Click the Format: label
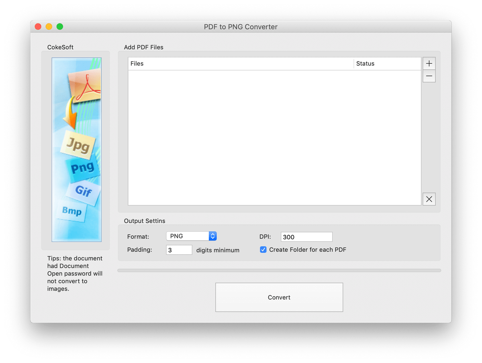This screenshot has width=482, height=363. [x=138, y=237]
